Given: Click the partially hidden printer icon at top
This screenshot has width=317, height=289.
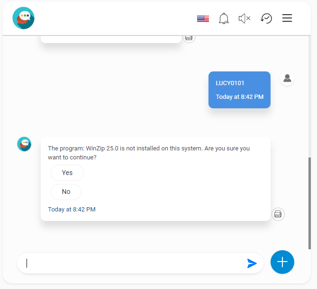Looking at the screenshot, I should (x=189, y=39).
